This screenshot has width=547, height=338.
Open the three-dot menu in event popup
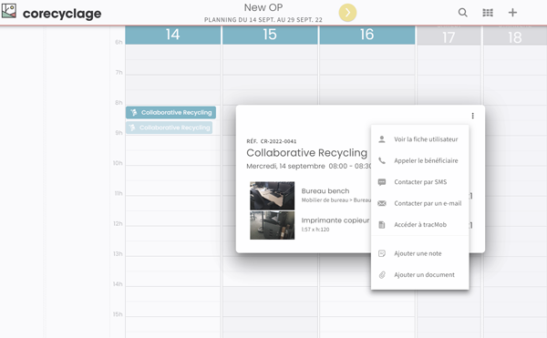click(x=472, y=116)
